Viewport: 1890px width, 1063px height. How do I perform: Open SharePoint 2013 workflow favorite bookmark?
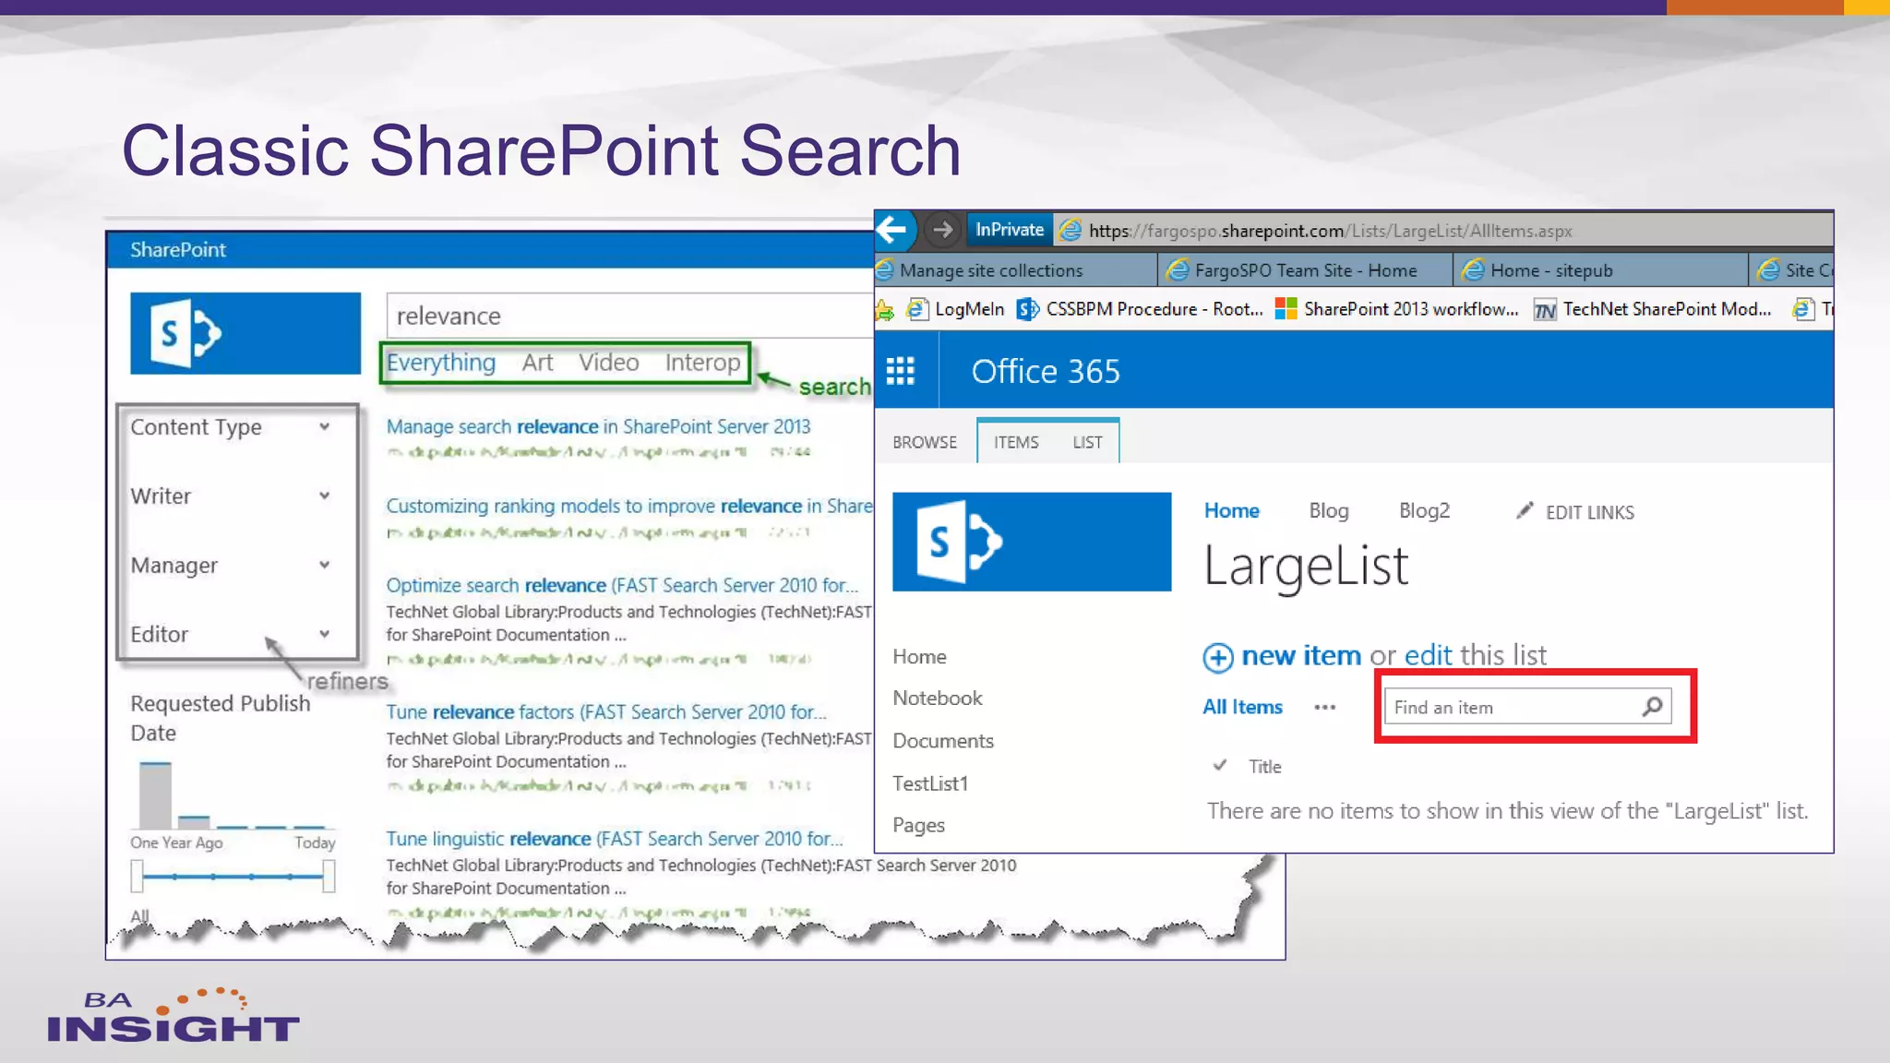pos(1396,309)
